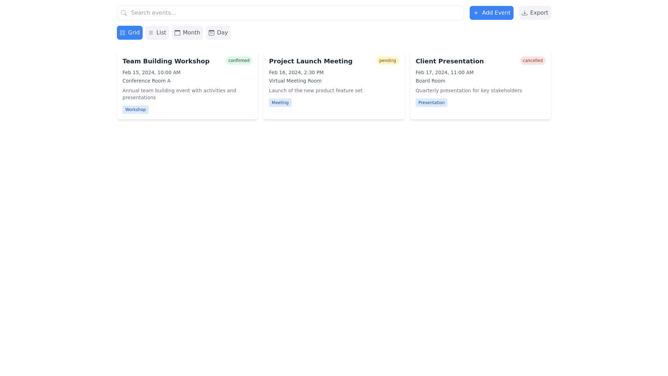Click the cancelled status badge

(532, 61)
